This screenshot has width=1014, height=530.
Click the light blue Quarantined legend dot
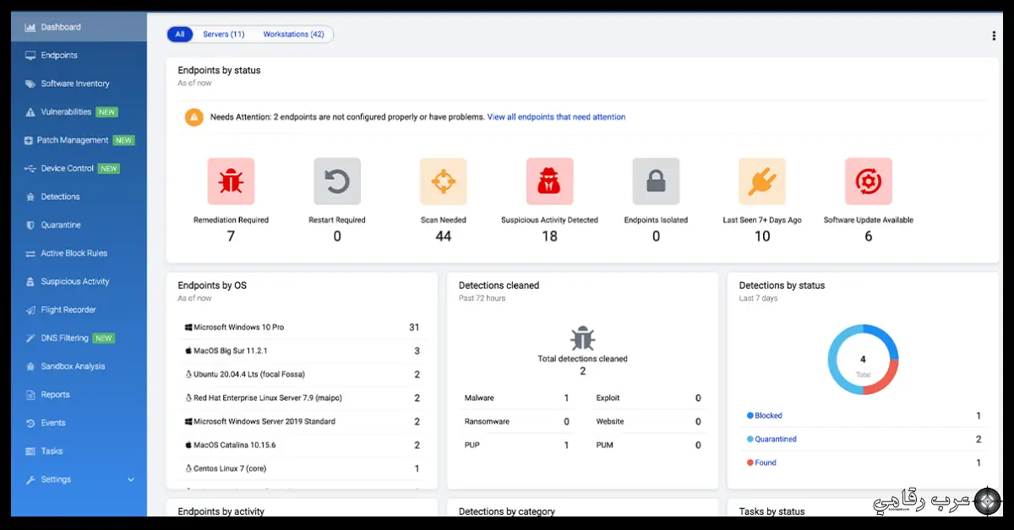tap(750, 440)
